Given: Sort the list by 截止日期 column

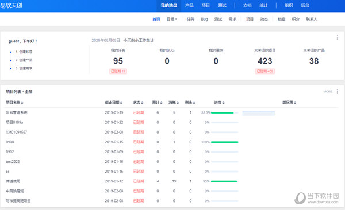Looking at the screenshot, I should point(113,102).
